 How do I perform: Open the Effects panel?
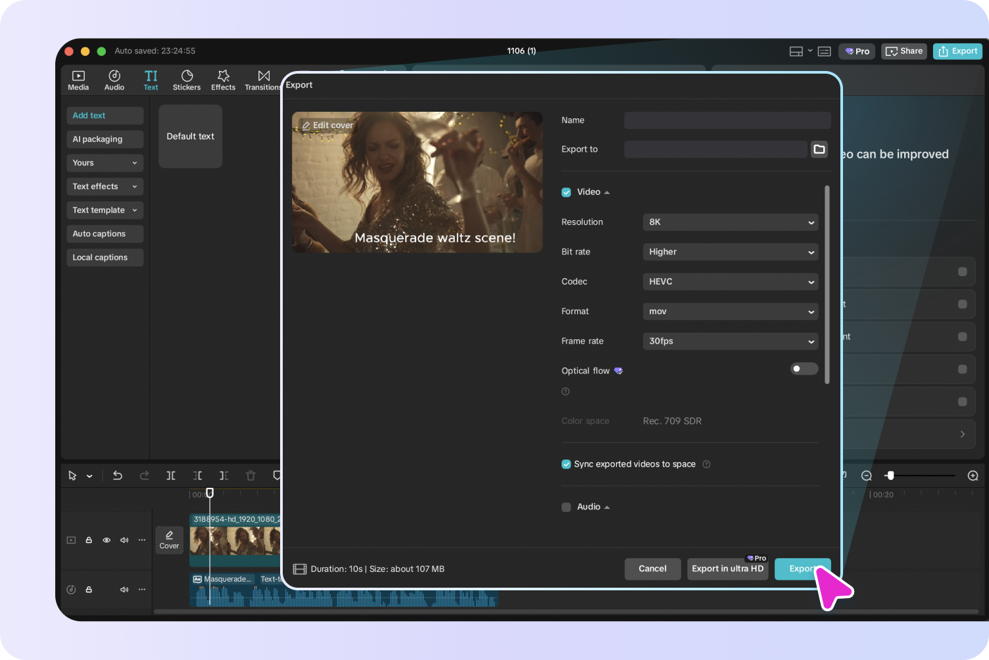point(223,80)
